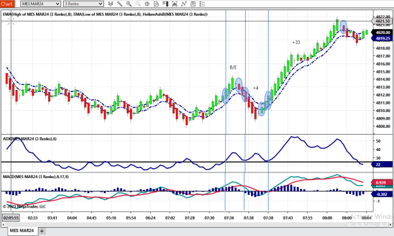Image resolution: width=394 pixels, height=236 pixels.
Task: Click the 07:55 time axis label
Action: click(307, 218)
